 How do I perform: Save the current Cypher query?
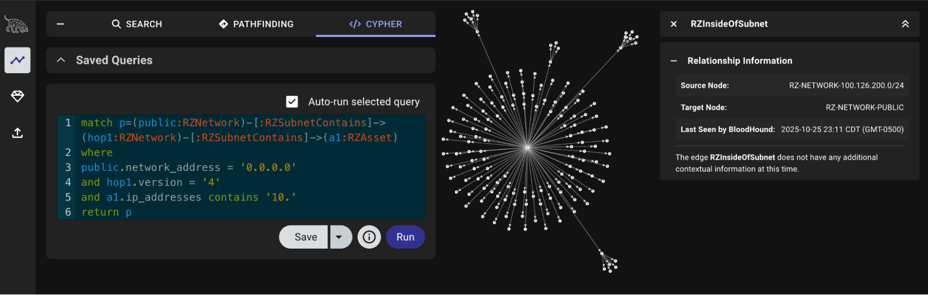pyautogui.click(x=305, y=237)
